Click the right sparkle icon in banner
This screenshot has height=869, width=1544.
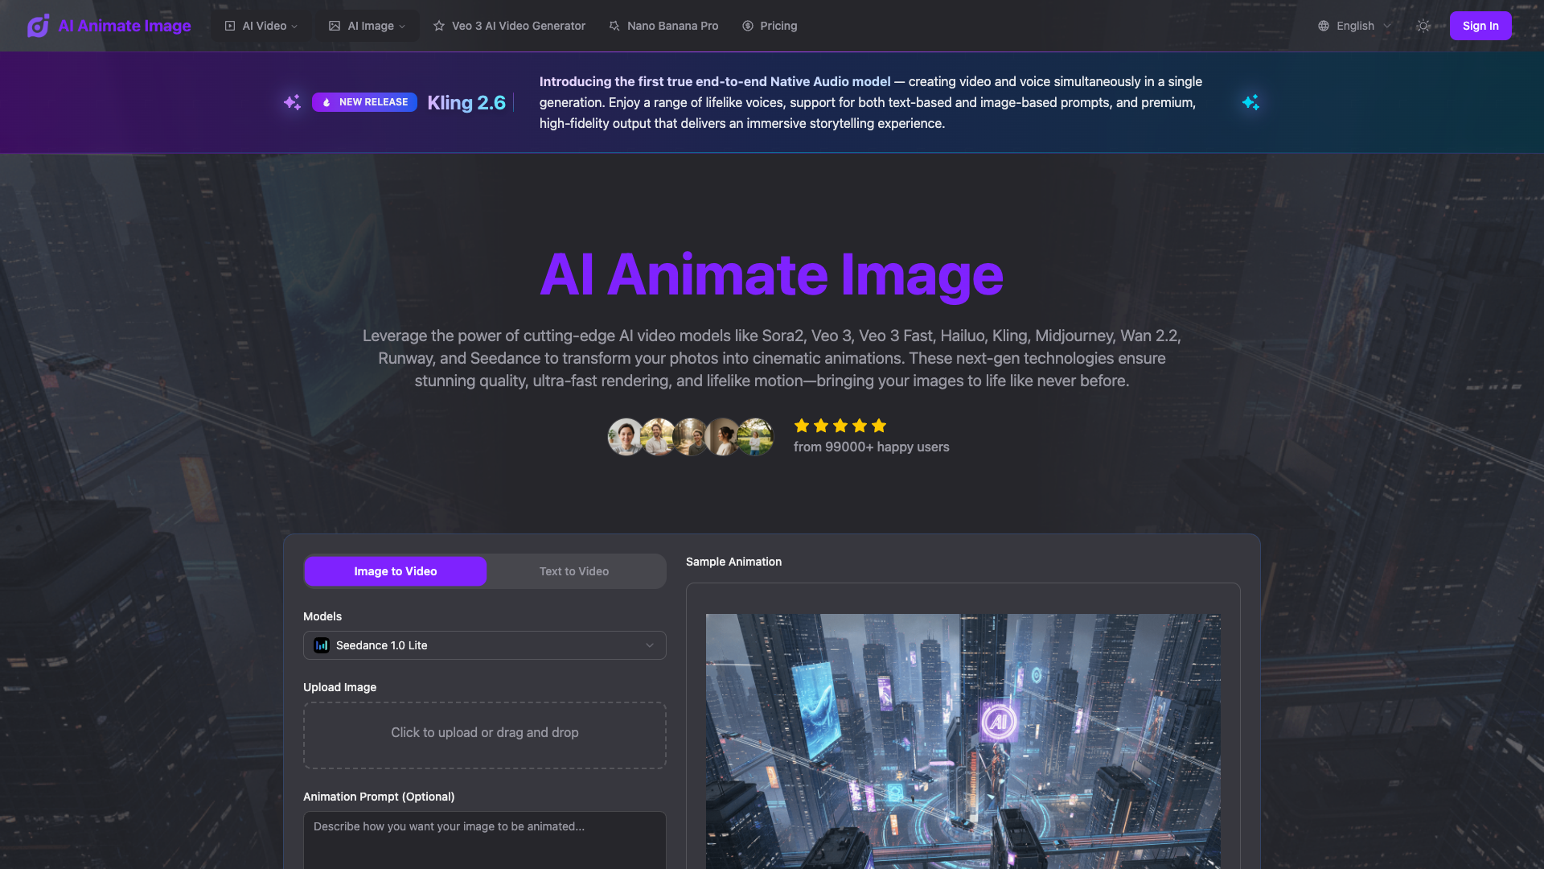[1250, 102]
